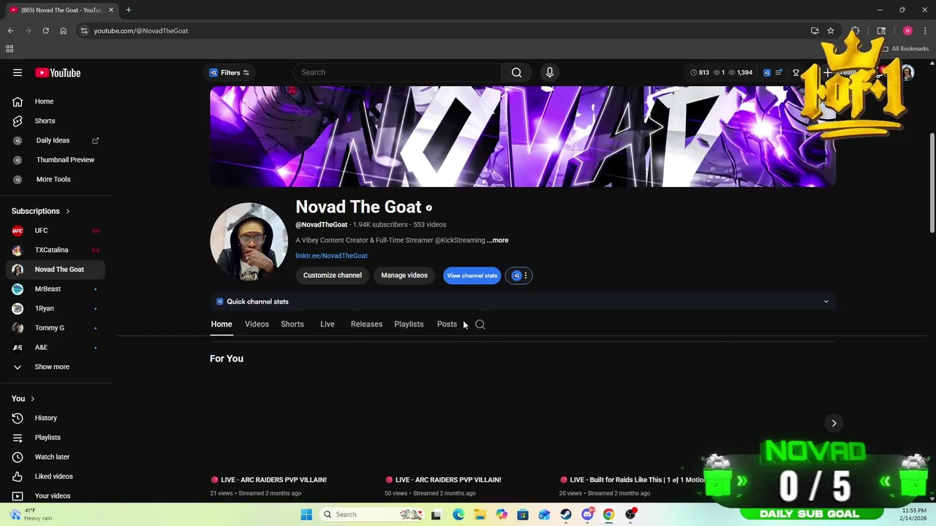Click vidIQ list icon with blue dot

click(x=779, y=72)
